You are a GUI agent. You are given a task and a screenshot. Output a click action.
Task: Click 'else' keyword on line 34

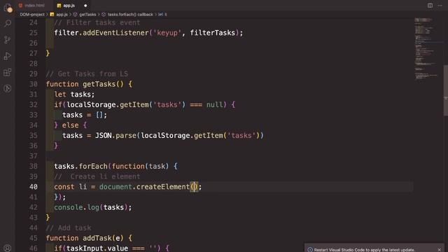pyautogui.click(x=70, y=125)
